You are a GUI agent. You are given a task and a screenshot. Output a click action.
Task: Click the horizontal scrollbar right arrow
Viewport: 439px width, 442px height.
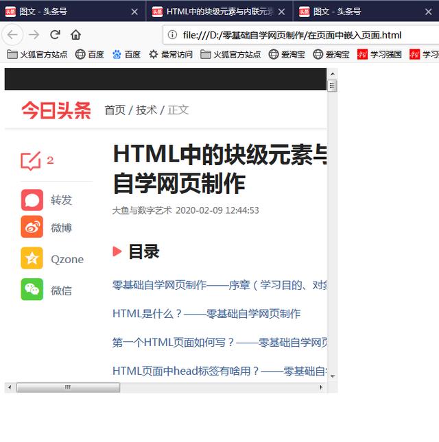point(321,387)
